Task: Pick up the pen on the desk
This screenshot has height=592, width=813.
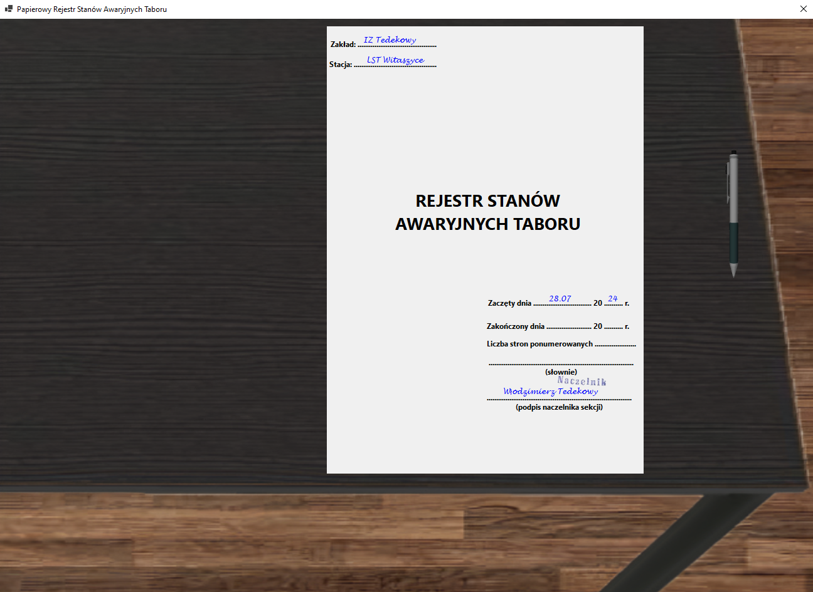Action: tap(733, 213)
